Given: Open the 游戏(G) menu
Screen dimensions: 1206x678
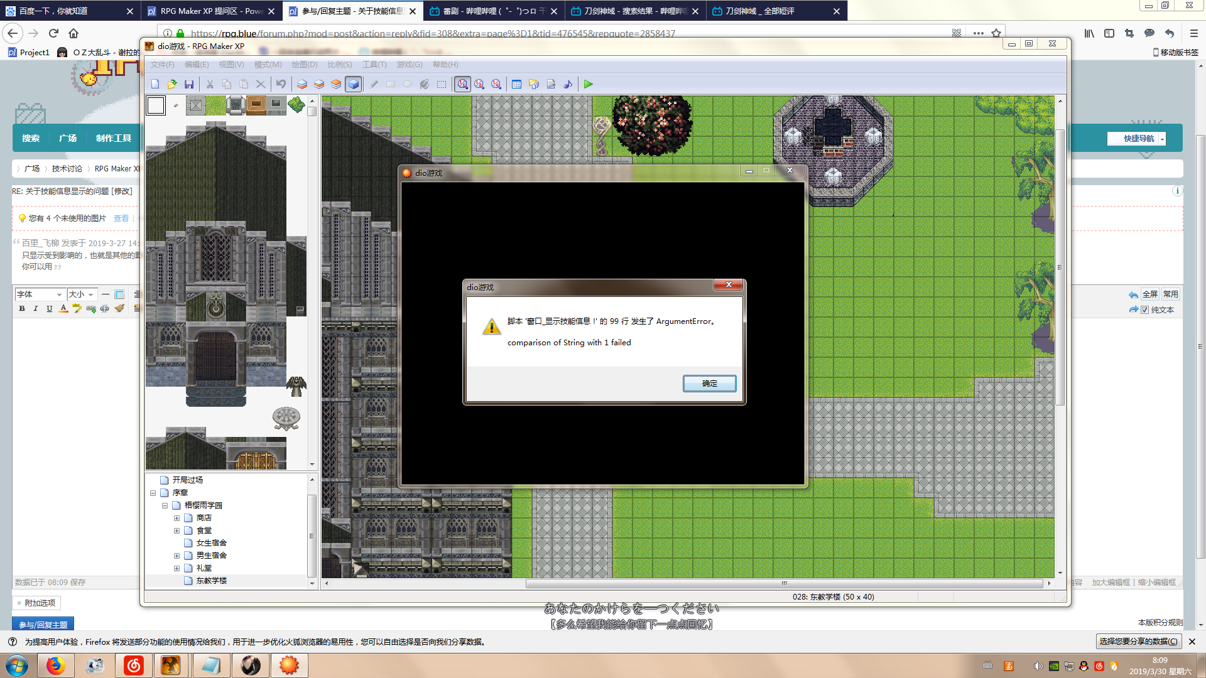Looking at the screenshot, I should [x=410, y=65].
